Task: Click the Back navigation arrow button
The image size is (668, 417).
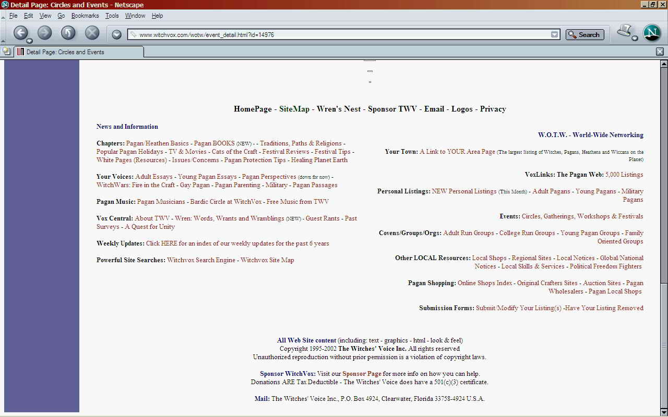Action: [20, 33]
